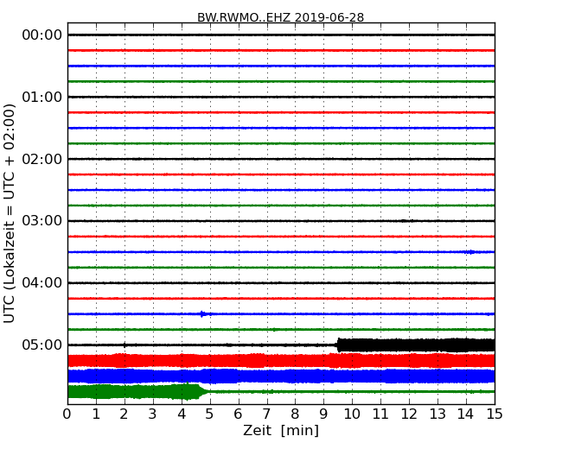
Task: Click the UTC Lokalzeit axis label
Action: coord(10,213)
